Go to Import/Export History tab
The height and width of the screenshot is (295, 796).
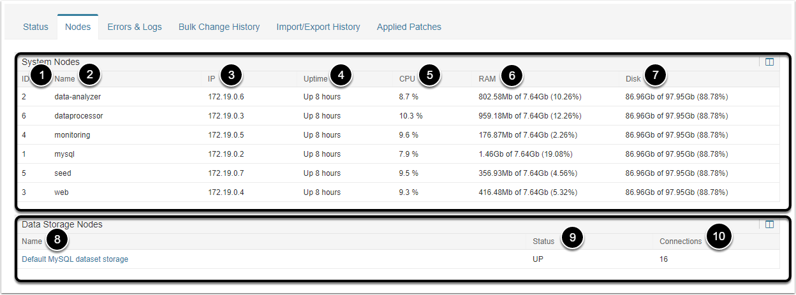click(318, 27)
